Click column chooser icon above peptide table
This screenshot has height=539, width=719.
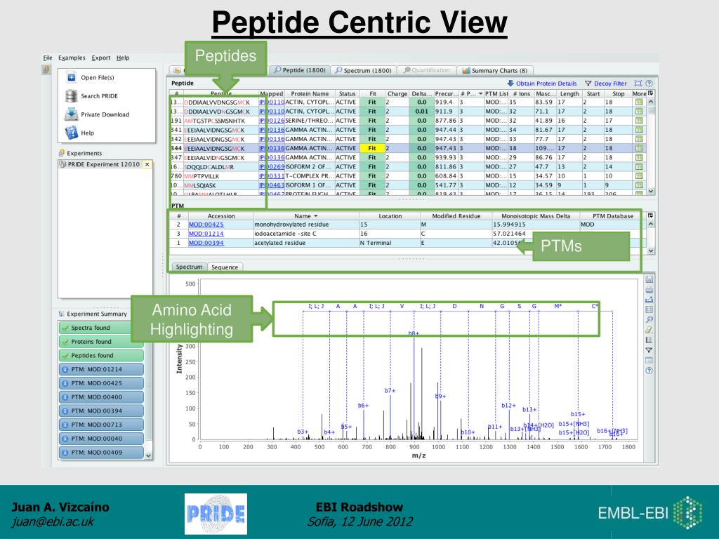pos(650,93)
